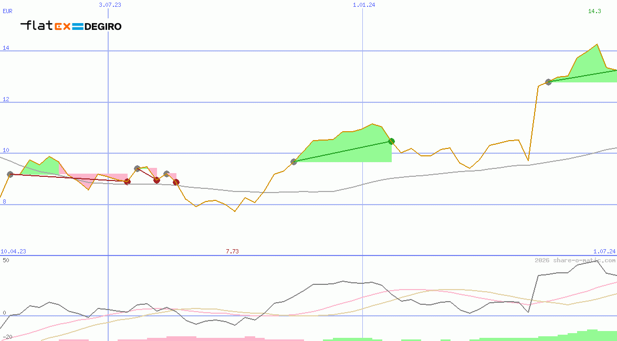The width and height of the screenshot is (617, 341).
Task: Click the green 14.3 high price label
Action: (x=594, y=11)
